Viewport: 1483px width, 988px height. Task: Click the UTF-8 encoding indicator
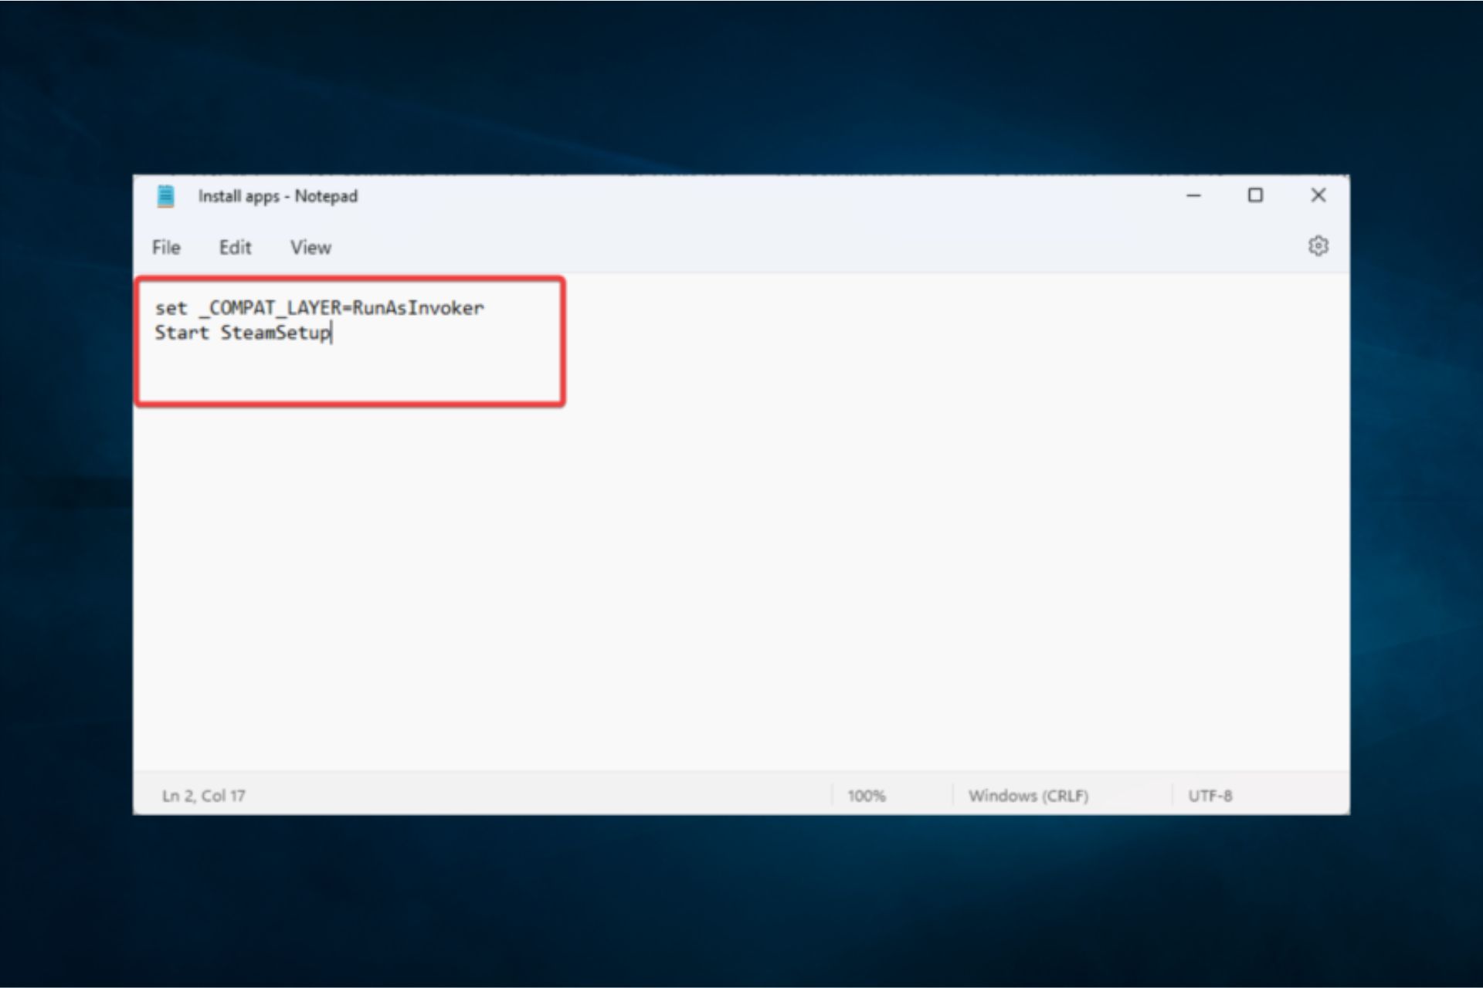pos(1210,795)
